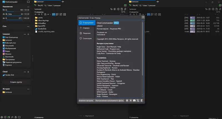222x119 pixels.
Task: Select drive F: in sidebar
Action: 16,18
